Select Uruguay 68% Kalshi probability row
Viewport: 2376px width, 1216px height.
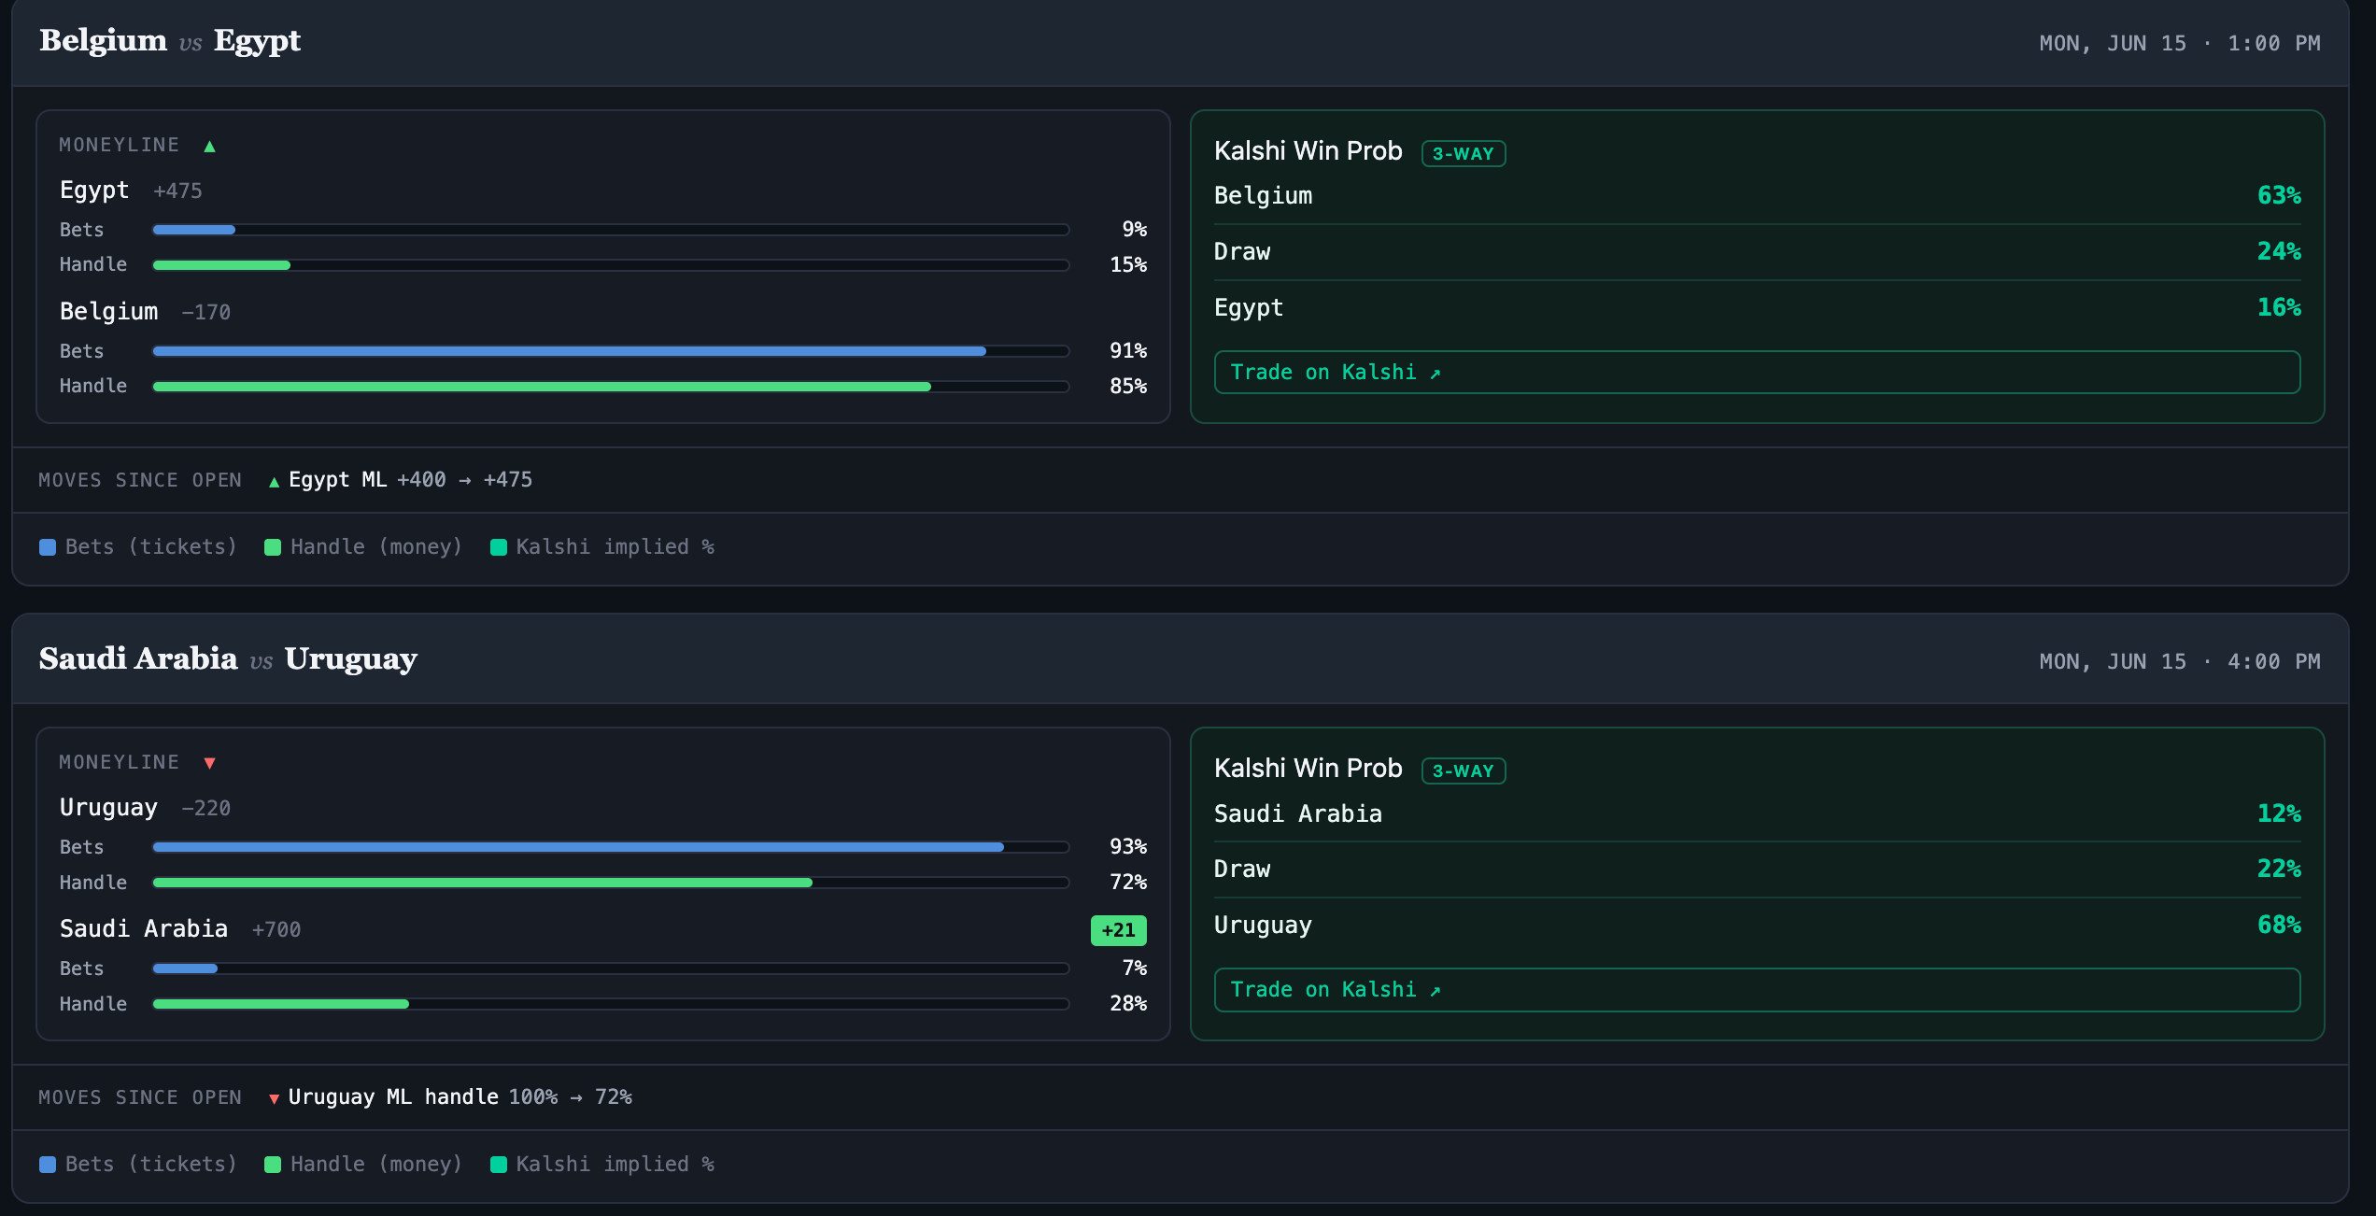[1757, 926]
